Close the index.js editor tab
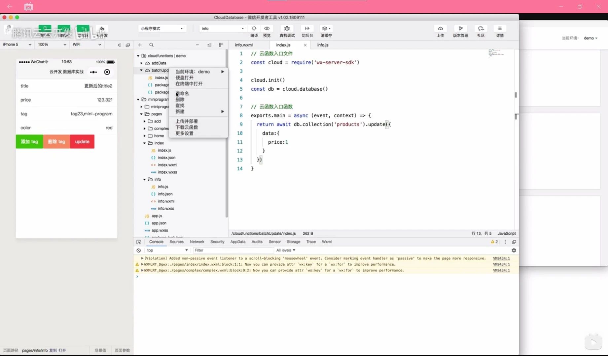 tap(305, 45)
